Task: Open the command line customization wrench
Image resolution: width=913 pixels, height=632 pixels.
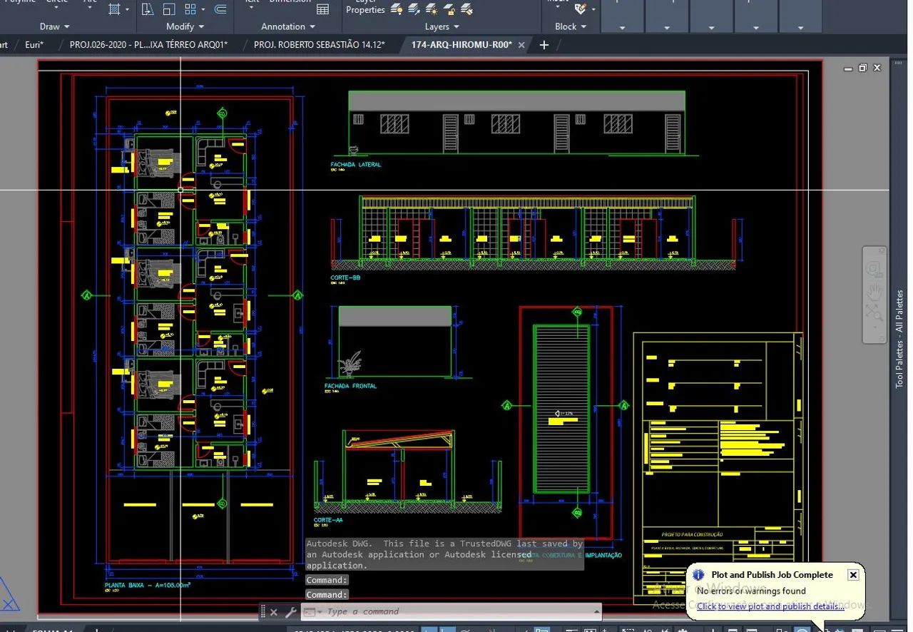Action: (x=291, y=611)
